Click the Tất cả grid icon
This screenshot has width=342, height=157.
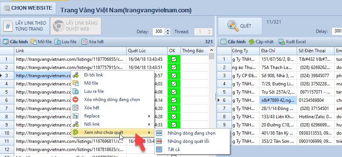click(159, 150)
